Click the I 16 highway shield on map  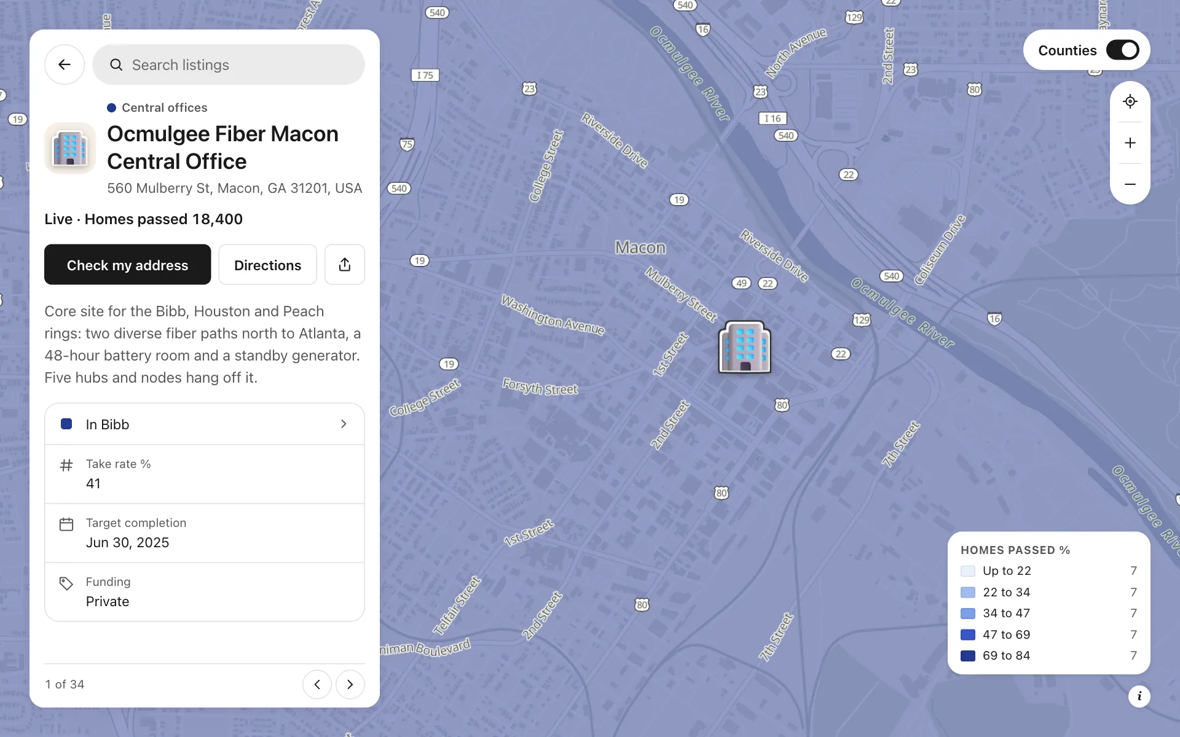(x=773, y=118)
